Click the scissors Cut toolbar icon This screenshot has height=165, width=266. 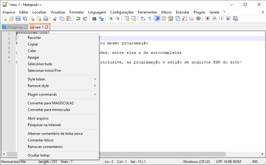pyautogui.click(x=55, y=18)
